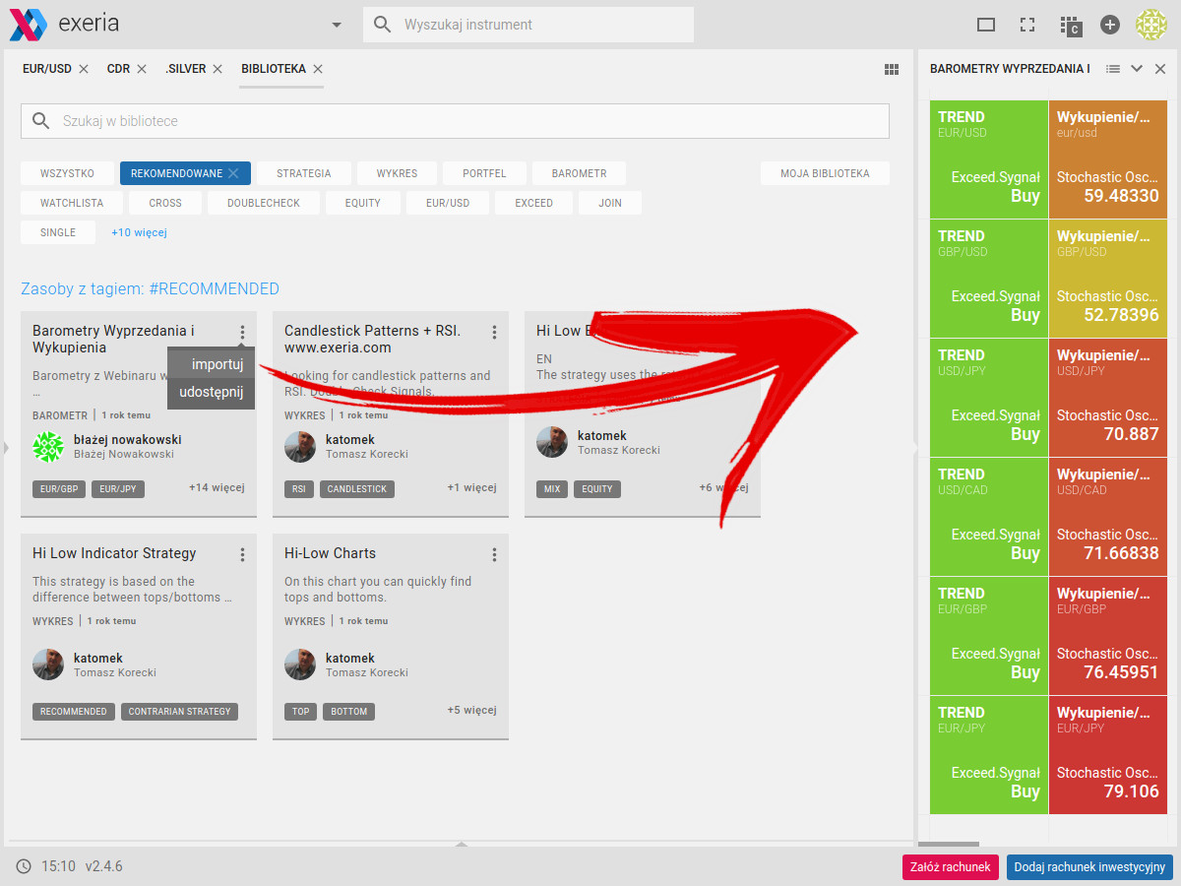Select the BIBLIOTEKA tab
The width and height of the screenshot is (1181, 886).
[274, 69]
